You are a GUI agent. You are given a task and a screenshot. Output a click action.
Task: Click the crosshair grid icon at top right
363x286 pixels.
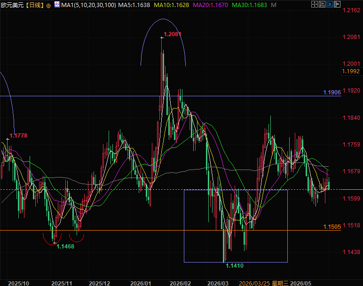pos(315,4)
